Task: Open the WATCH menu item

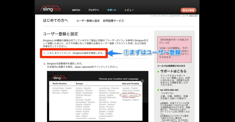Action: 76,10
